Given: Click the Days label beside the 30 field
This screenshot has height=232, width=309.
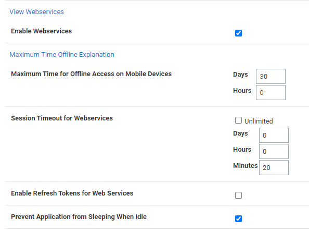Looking at the screenshot, I should pos(240,74).
